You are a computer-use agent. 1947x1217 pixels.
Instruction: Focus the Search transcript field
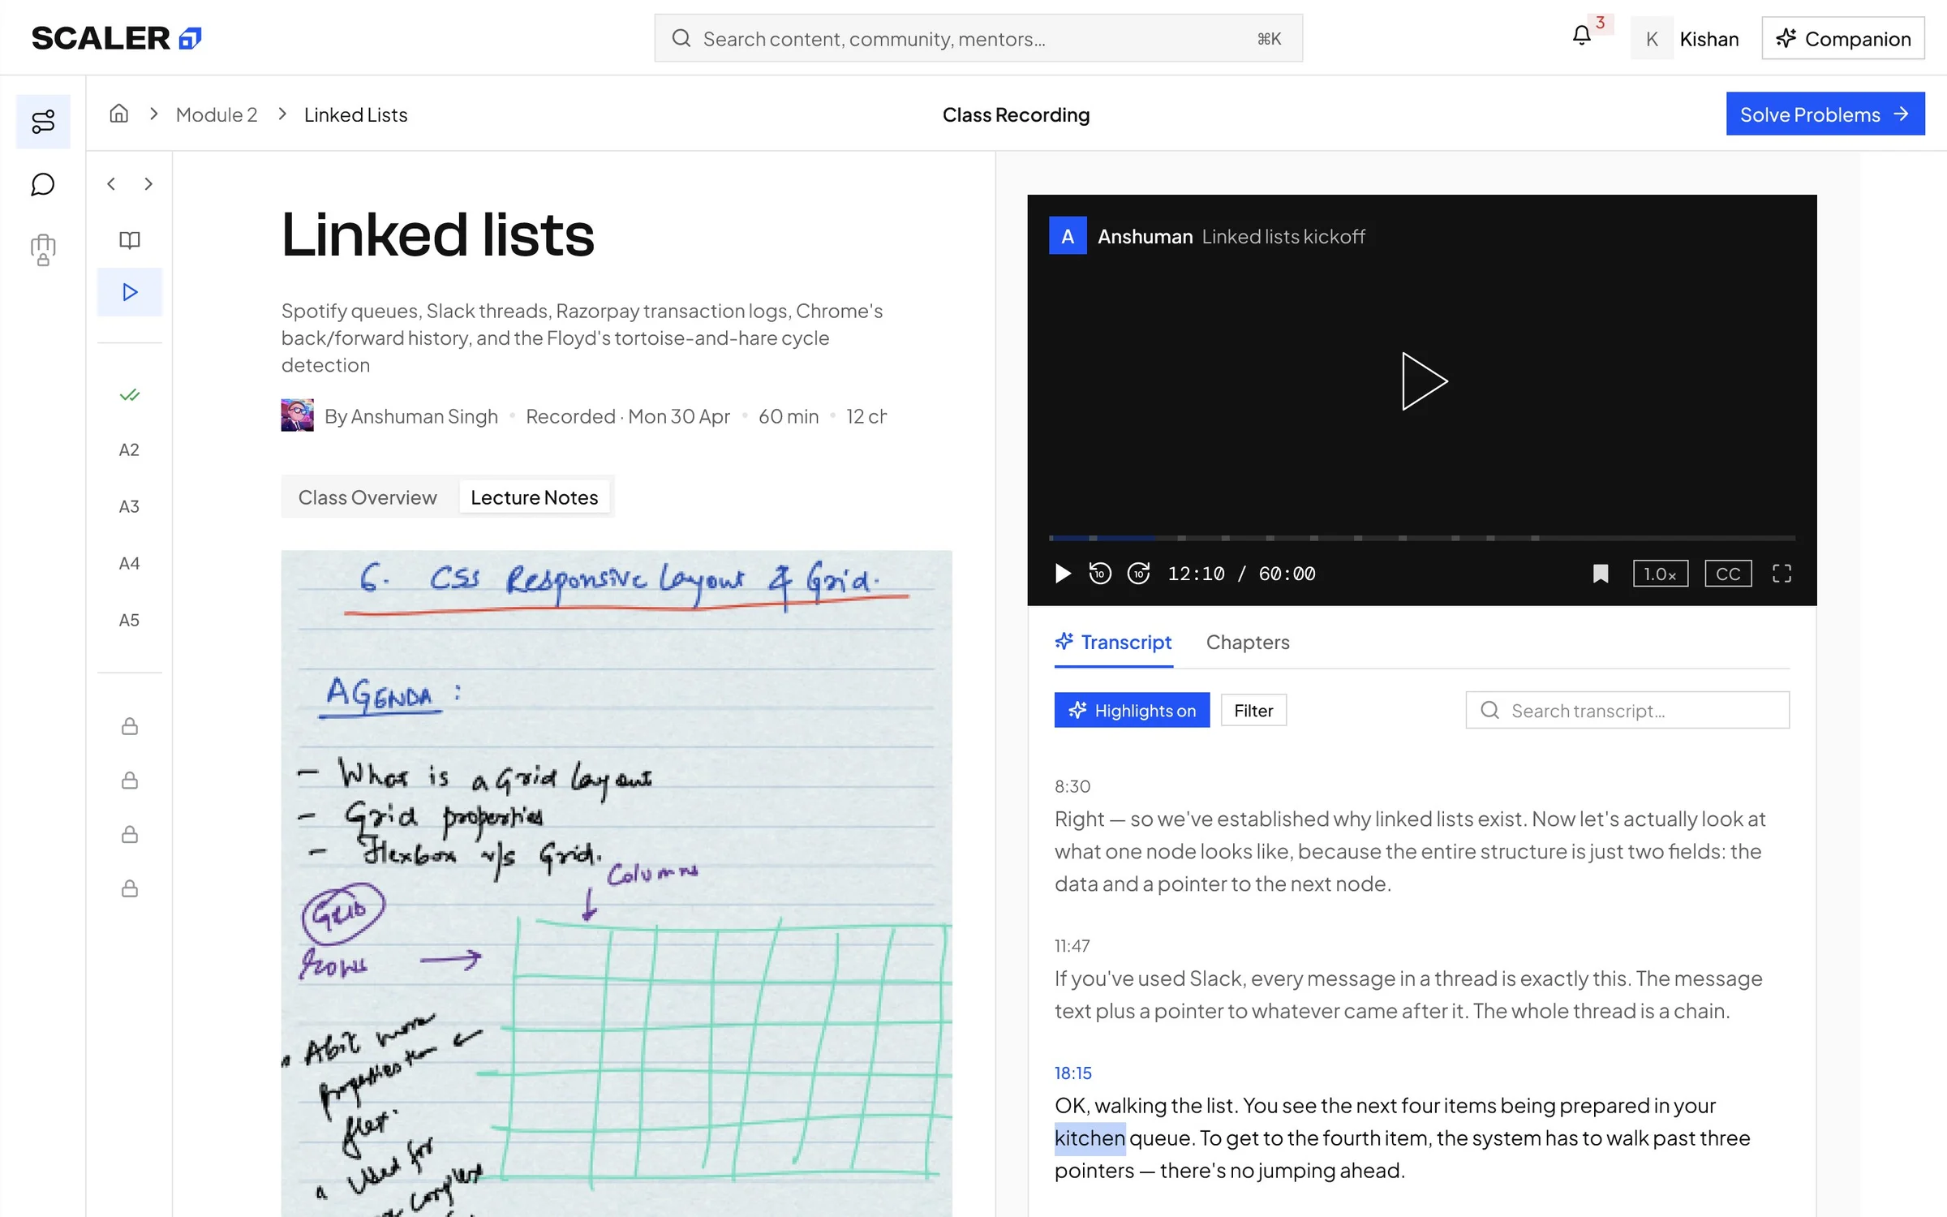coord(1627,710)
